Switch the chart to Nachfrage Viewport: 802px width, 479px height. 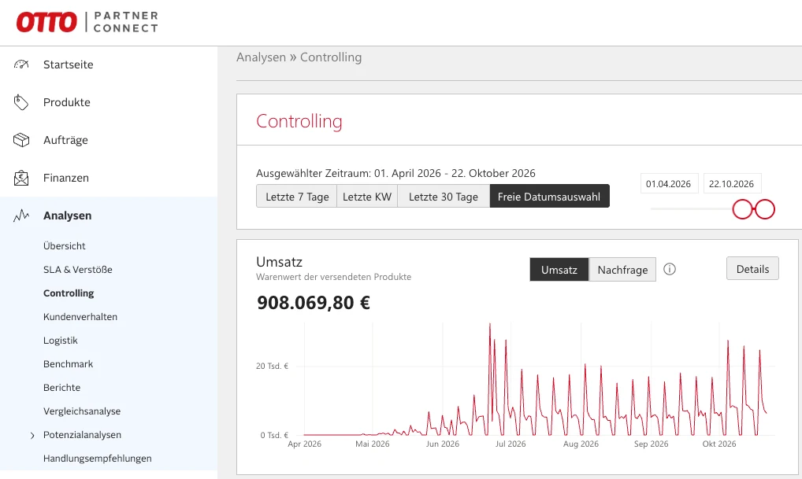pyautogui.click(x=622, y=270)
